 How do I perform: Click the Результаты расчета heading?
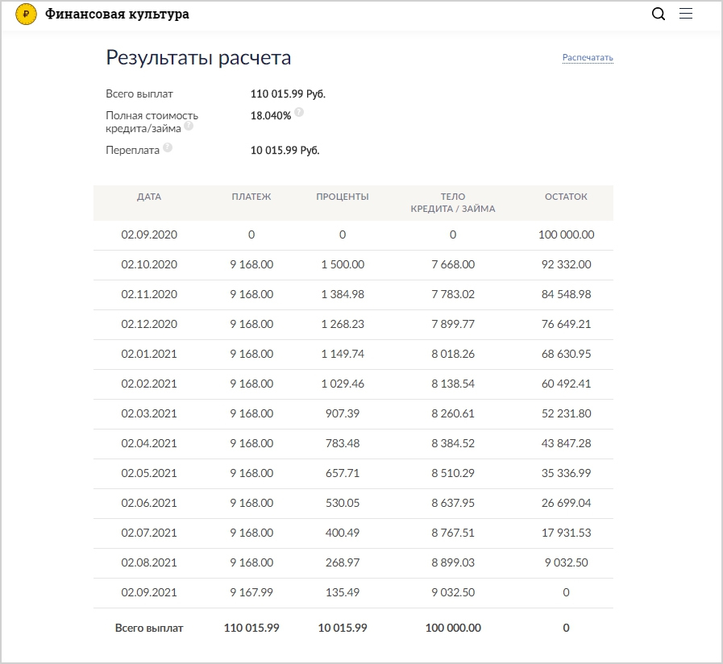198,58
